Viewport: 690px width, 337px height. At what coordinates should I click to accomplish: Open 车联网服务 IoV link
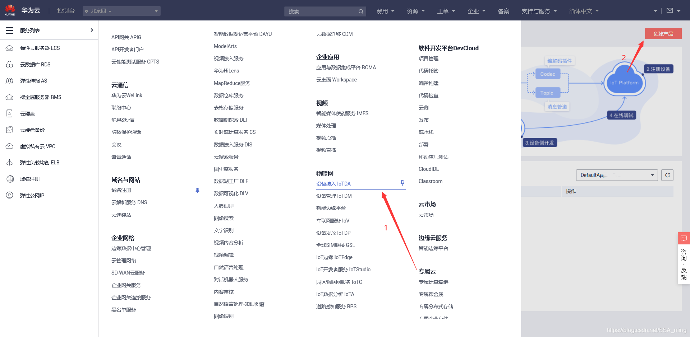(x=332, y=221)
